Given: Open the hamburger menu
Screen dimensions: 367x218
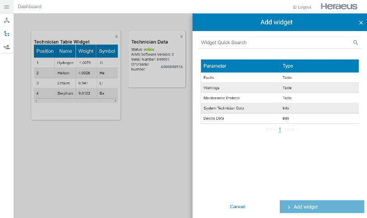Looking at the screenshot, I should 6,7.
